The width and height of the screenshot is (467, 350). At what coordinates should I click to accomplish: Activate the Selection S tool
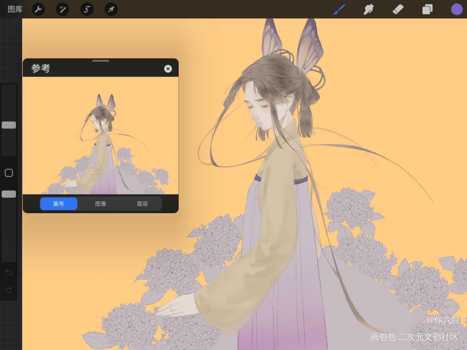click(x=87, y=9)
